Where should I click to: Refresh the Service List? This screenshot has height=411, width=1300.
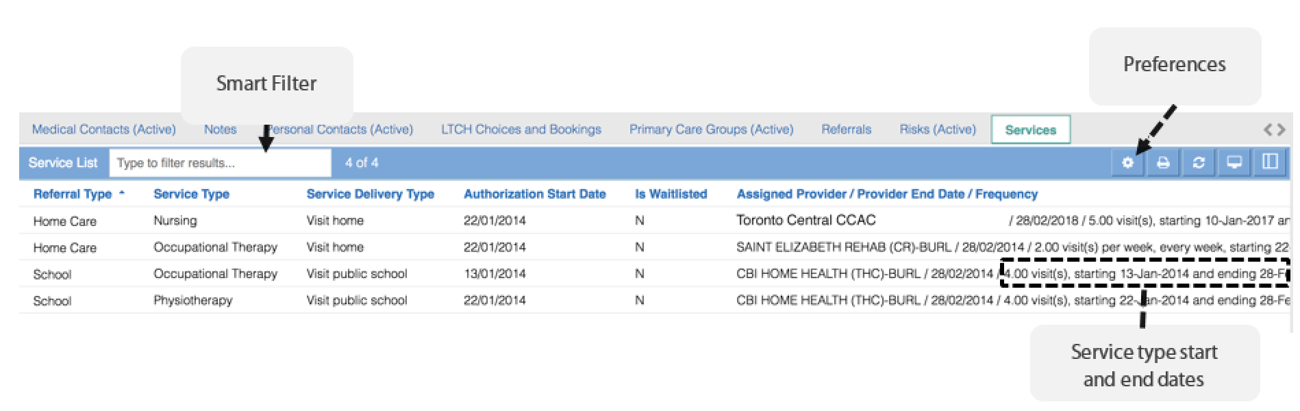point(1199,163)
